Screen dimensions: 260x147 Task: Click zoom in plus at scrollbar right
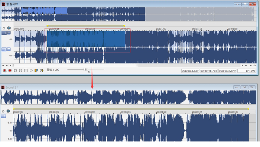246,65
